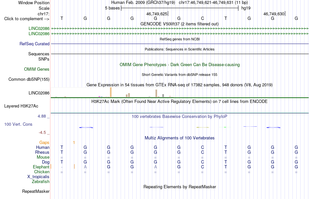Open the H3K27Ac Mark ENCODE track title

[179, 102]
